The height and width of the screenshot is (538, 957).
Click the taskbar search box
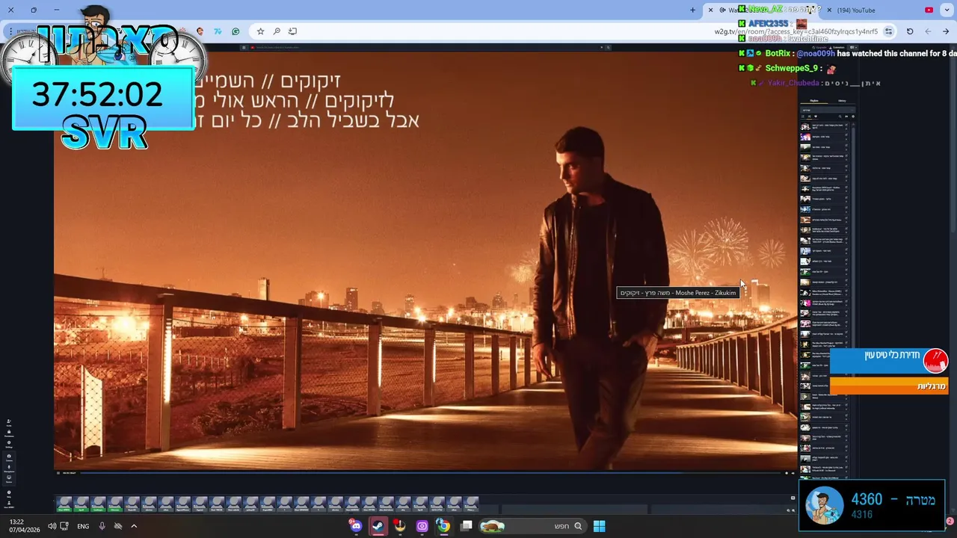coord(533,526)
